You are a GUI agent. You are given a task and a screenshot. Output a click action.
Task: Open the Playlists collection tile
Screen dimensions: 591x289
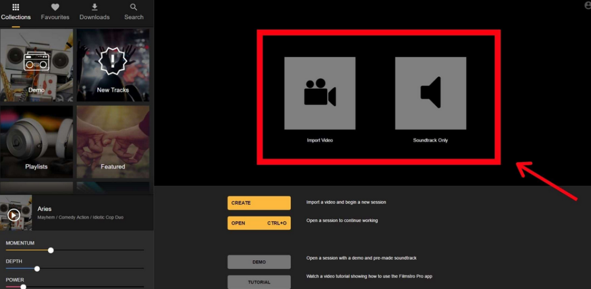(36, 142)
